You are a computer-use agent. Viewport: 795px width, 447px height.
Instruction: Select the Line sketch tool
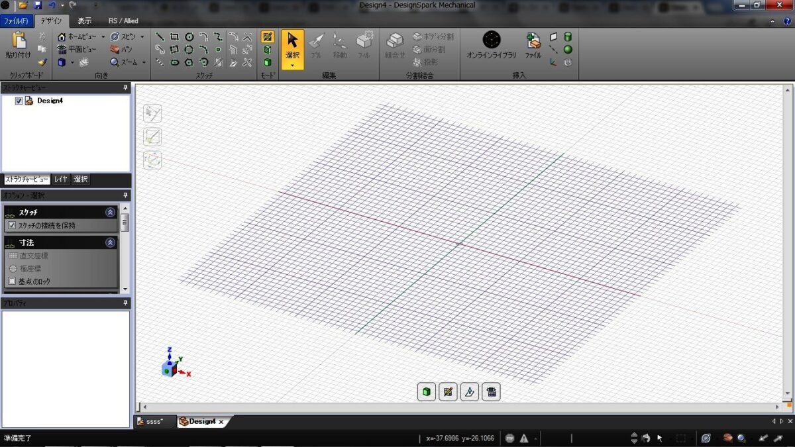tap(160, 37)
